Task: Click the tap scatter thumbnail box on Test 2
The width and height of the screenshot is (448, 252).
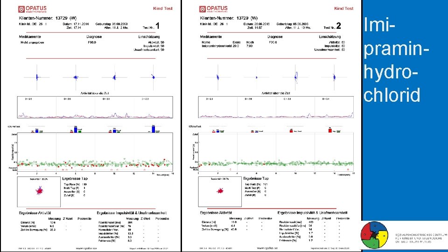Action: [220, 192]
